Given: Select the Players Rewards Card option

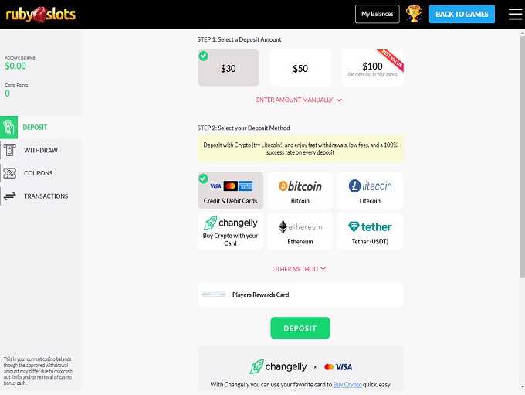Looking at the screenshot, I should 300,295.
